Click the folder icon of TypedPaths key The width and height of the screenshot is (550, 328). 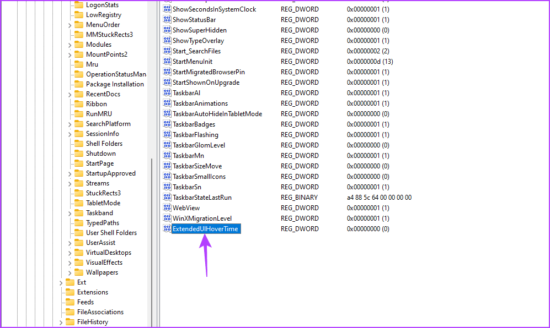[79, 223]
